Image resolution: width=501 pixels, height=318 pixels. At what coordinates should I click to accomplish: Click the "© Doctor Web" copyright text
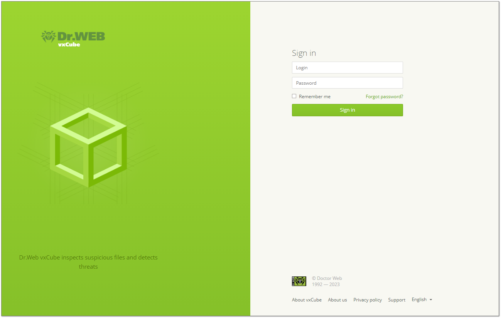pos(327,278)
